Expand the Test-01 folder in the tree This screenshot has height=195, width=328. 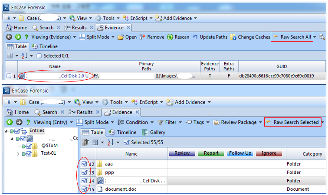[18, 154]
